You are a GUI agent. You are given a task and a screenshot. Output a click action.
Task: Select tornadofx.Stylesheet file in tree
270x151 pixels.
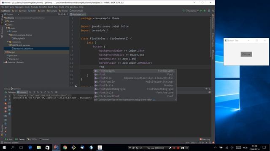[x=22, y=49]
